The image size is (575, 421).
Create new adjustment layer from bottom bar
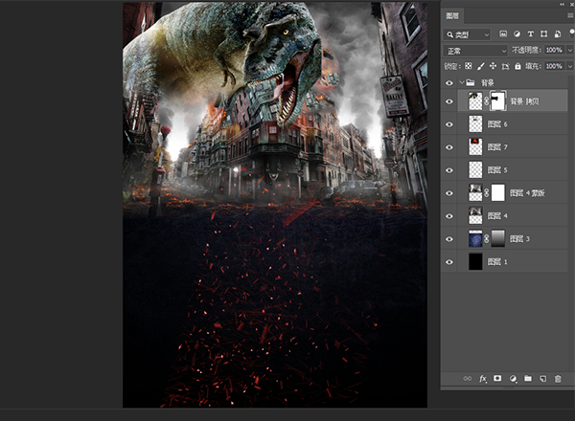click(513, 379)
